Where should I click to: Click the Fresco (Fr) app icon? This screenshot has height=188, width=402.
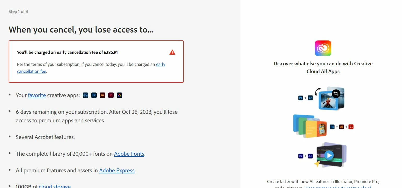(94, 95)
